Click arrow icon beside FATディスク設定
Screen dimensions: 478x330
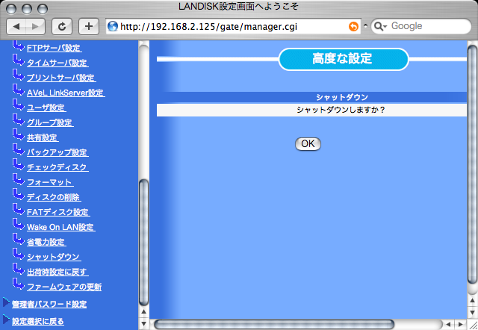pos(18,209)
